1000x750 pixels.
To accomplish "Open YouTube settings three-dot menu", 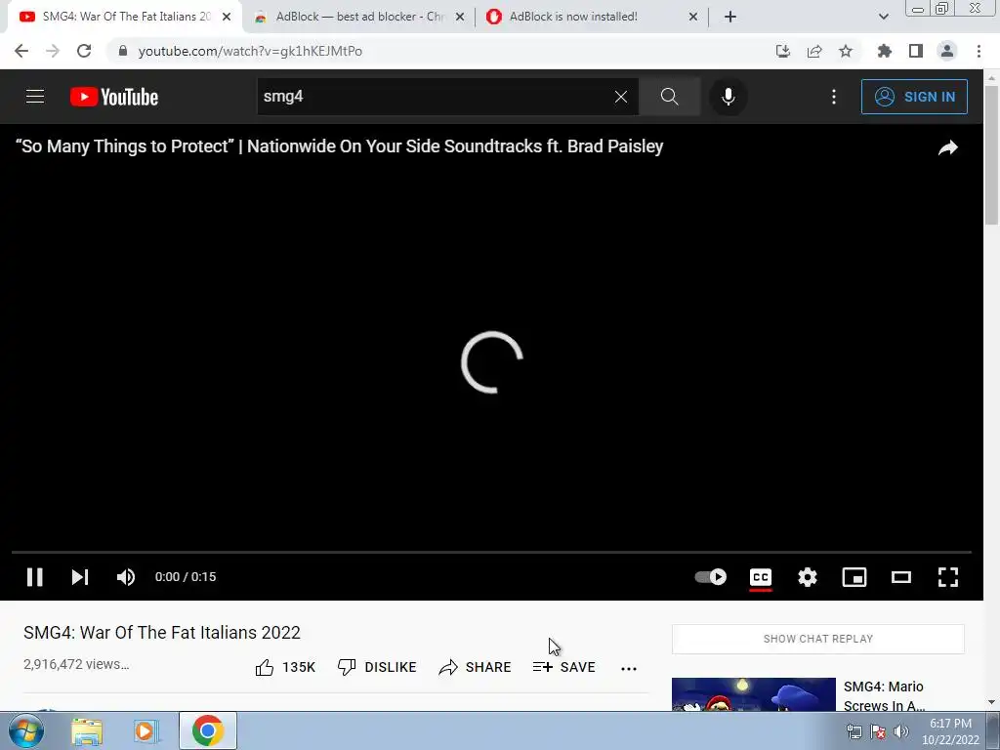I will [x=834, y=97].
